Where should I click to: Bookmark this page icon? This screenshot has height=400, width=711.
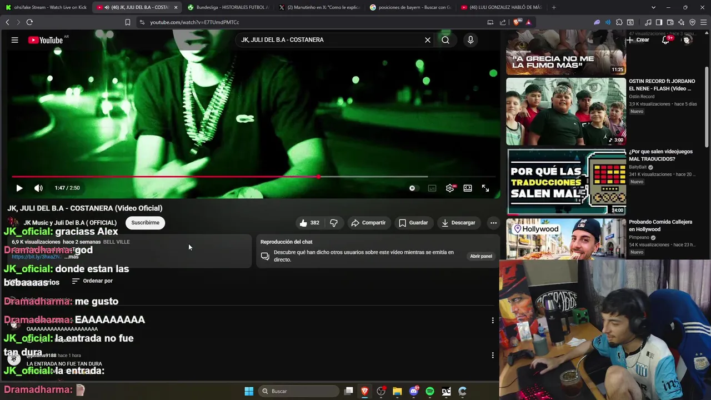point(128,22)
